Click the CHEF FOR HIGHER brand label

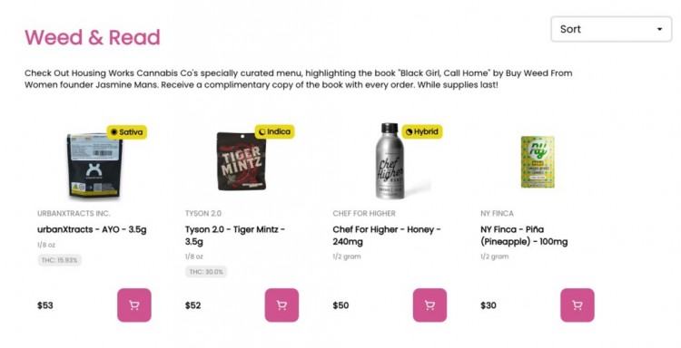coord(364,213)
